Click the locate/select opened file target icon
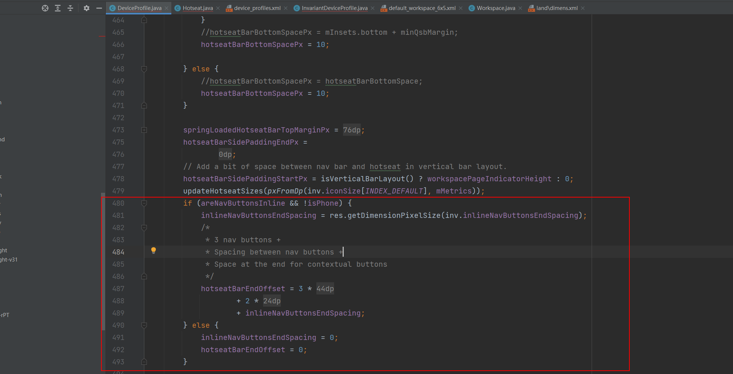The image size is (733, 374). pyautogui.click(x=45, y=8)
